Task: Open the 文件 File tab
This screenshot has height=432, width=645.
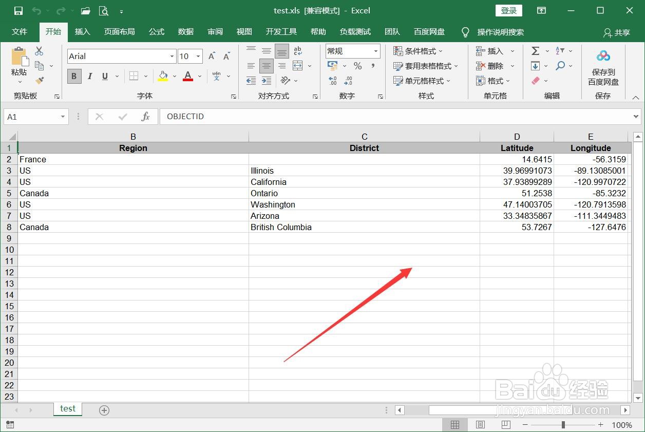Action: pos(20,32)
